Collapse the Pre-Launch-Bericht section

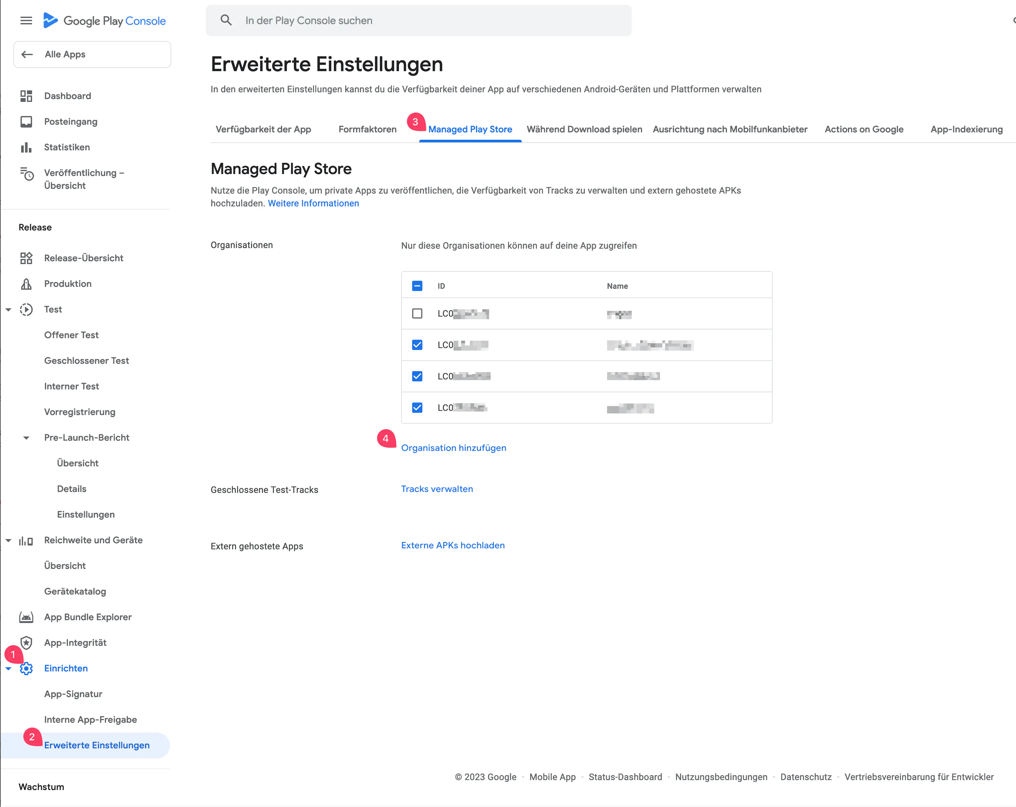[26, 437]
